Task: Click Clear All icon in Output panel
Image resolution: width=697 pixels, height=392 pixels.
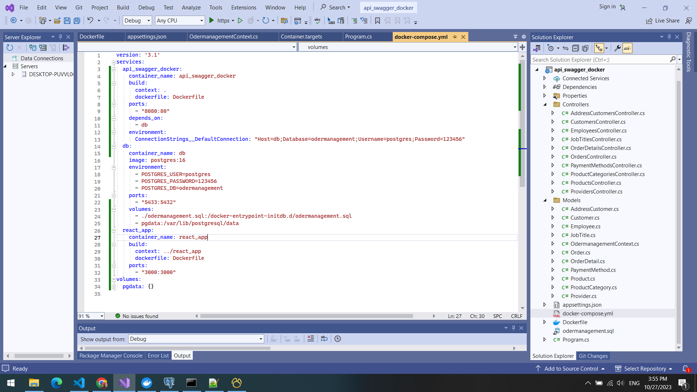Action: (x=311, y=339)
